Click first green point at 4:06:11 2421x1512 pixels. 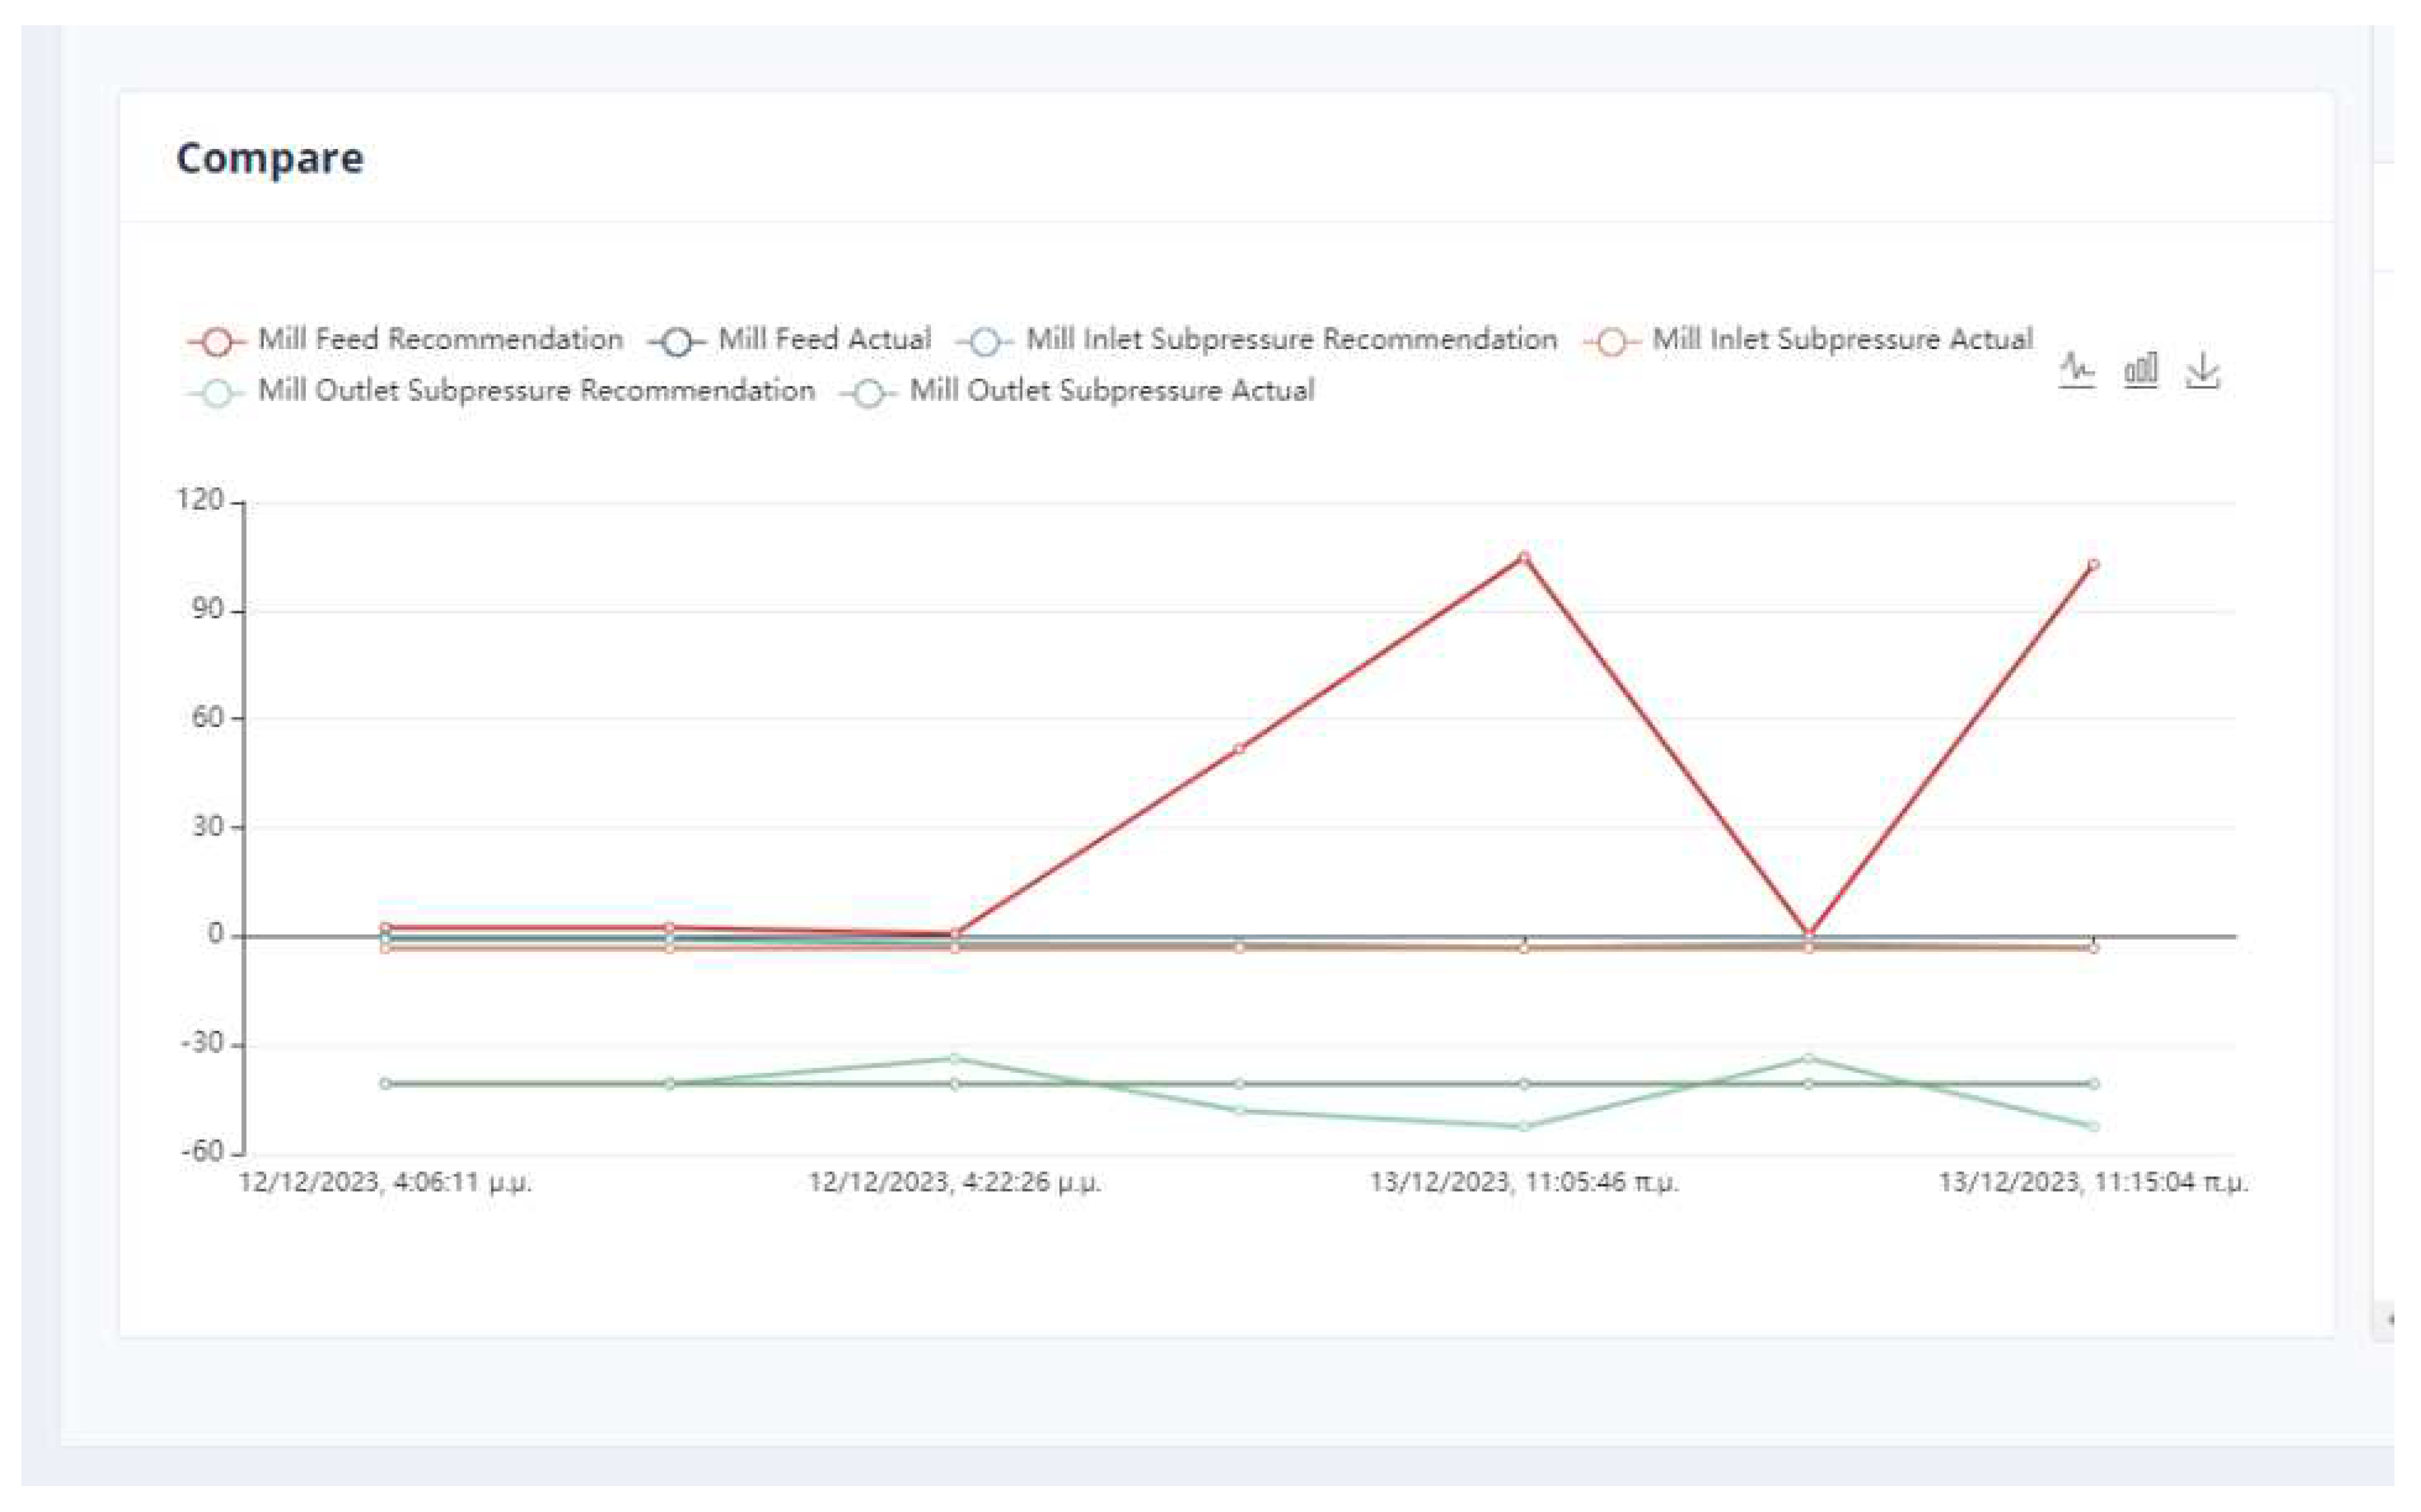[385, 1083]
